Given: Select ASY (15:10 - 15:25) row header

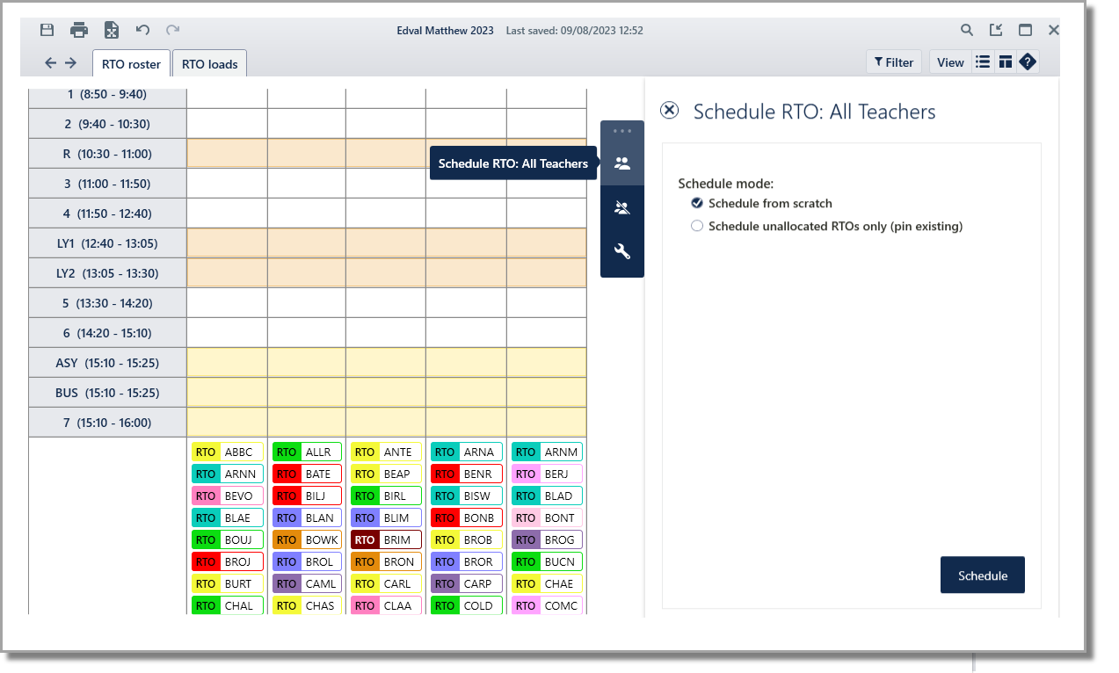Looking at the screenshot, I should pyautogui.click(x=107, y=363).
